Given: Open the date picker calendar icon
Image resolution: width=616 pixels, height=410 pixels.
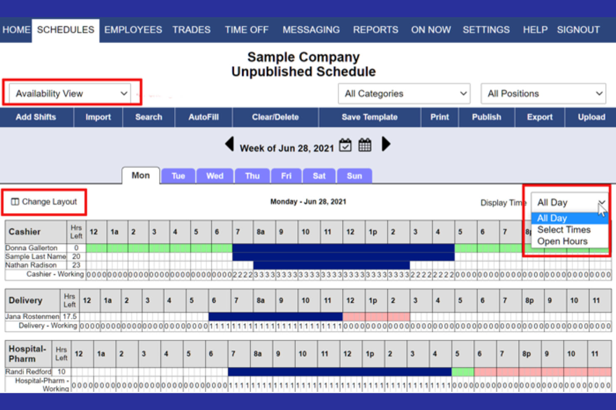Looking at the screenshot, I should coord(345,145).
